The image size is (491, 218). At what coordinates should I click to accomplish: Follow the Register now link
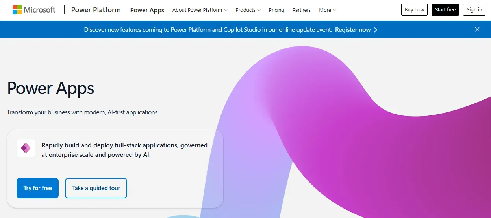click(x=353, y=30)
